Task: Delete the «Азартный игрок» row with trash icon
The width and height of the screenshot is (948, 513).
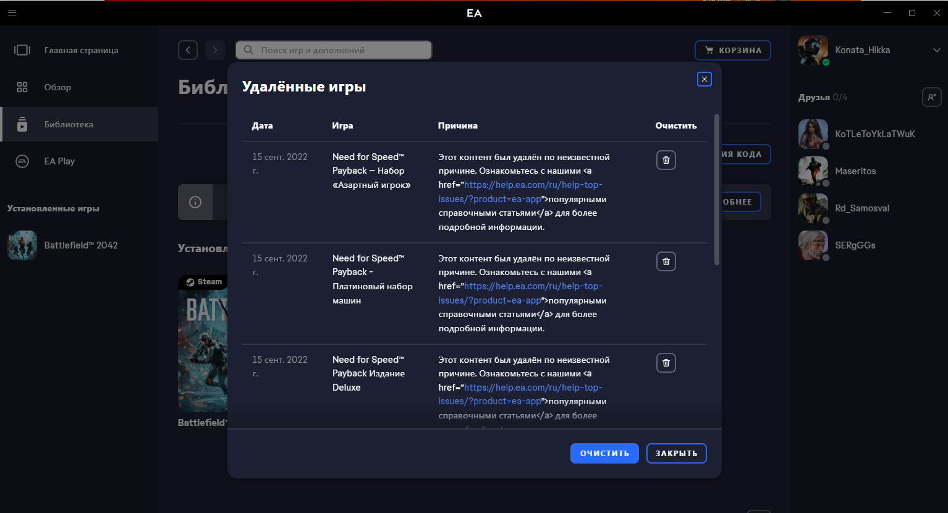Action: (x=666, y=160)
